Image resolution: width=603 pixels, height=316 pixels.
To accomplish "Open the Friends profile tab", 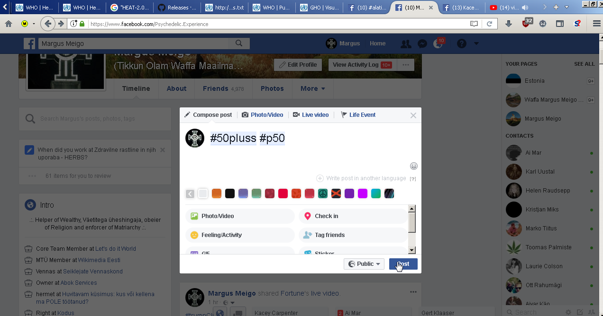I will tap(223, 88).
